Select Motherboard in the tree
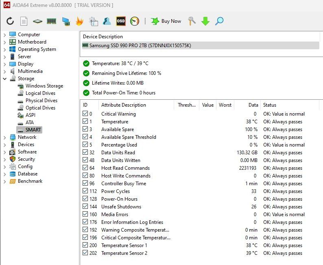The image size is (323, 265). tap(32, 42)
